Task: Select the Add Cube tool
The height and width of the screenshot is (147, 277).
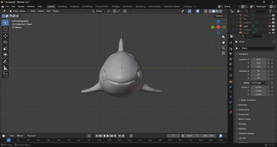Action: [x=5, y=75]
